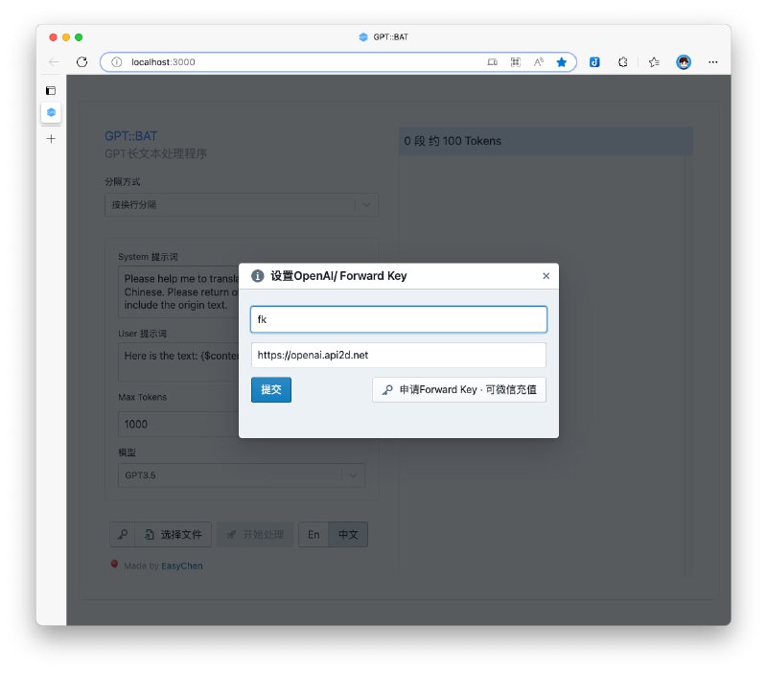The image size is (767, 673).
Task: Close the Forward Key settings dialog
Action: pyautogui.click(x=546, y=276)
